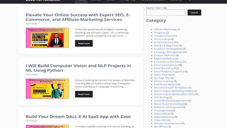Open Online Tutoring category

[x=163, y=81]
